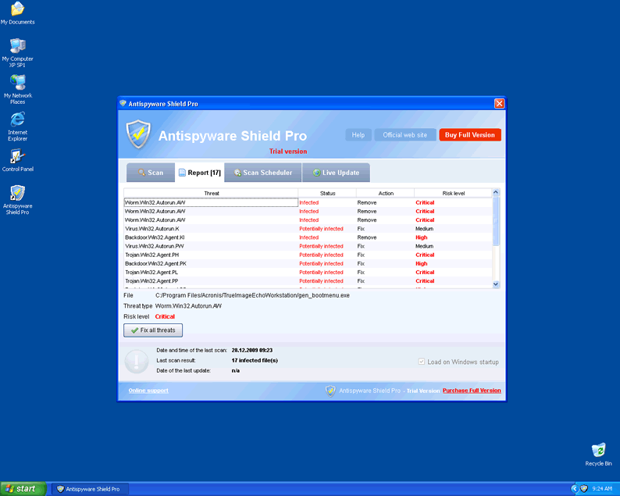
Task: Open My Documents desktop icon
Action: click(17, 10)
